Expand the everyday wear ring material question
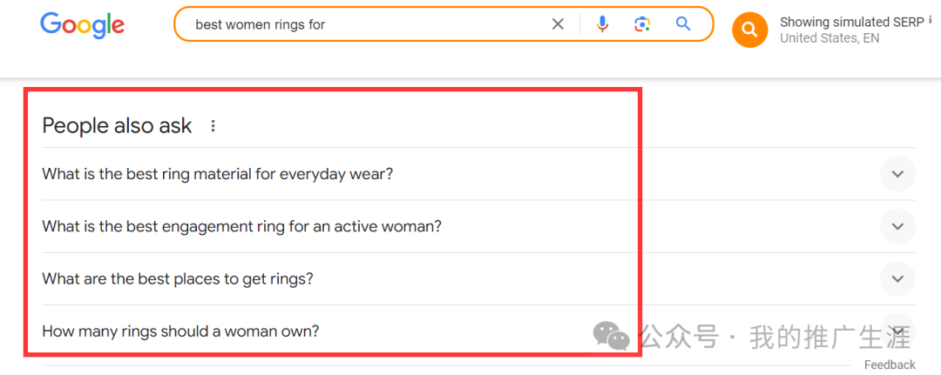Screen dimensions: 941x375 pos(897,174)
